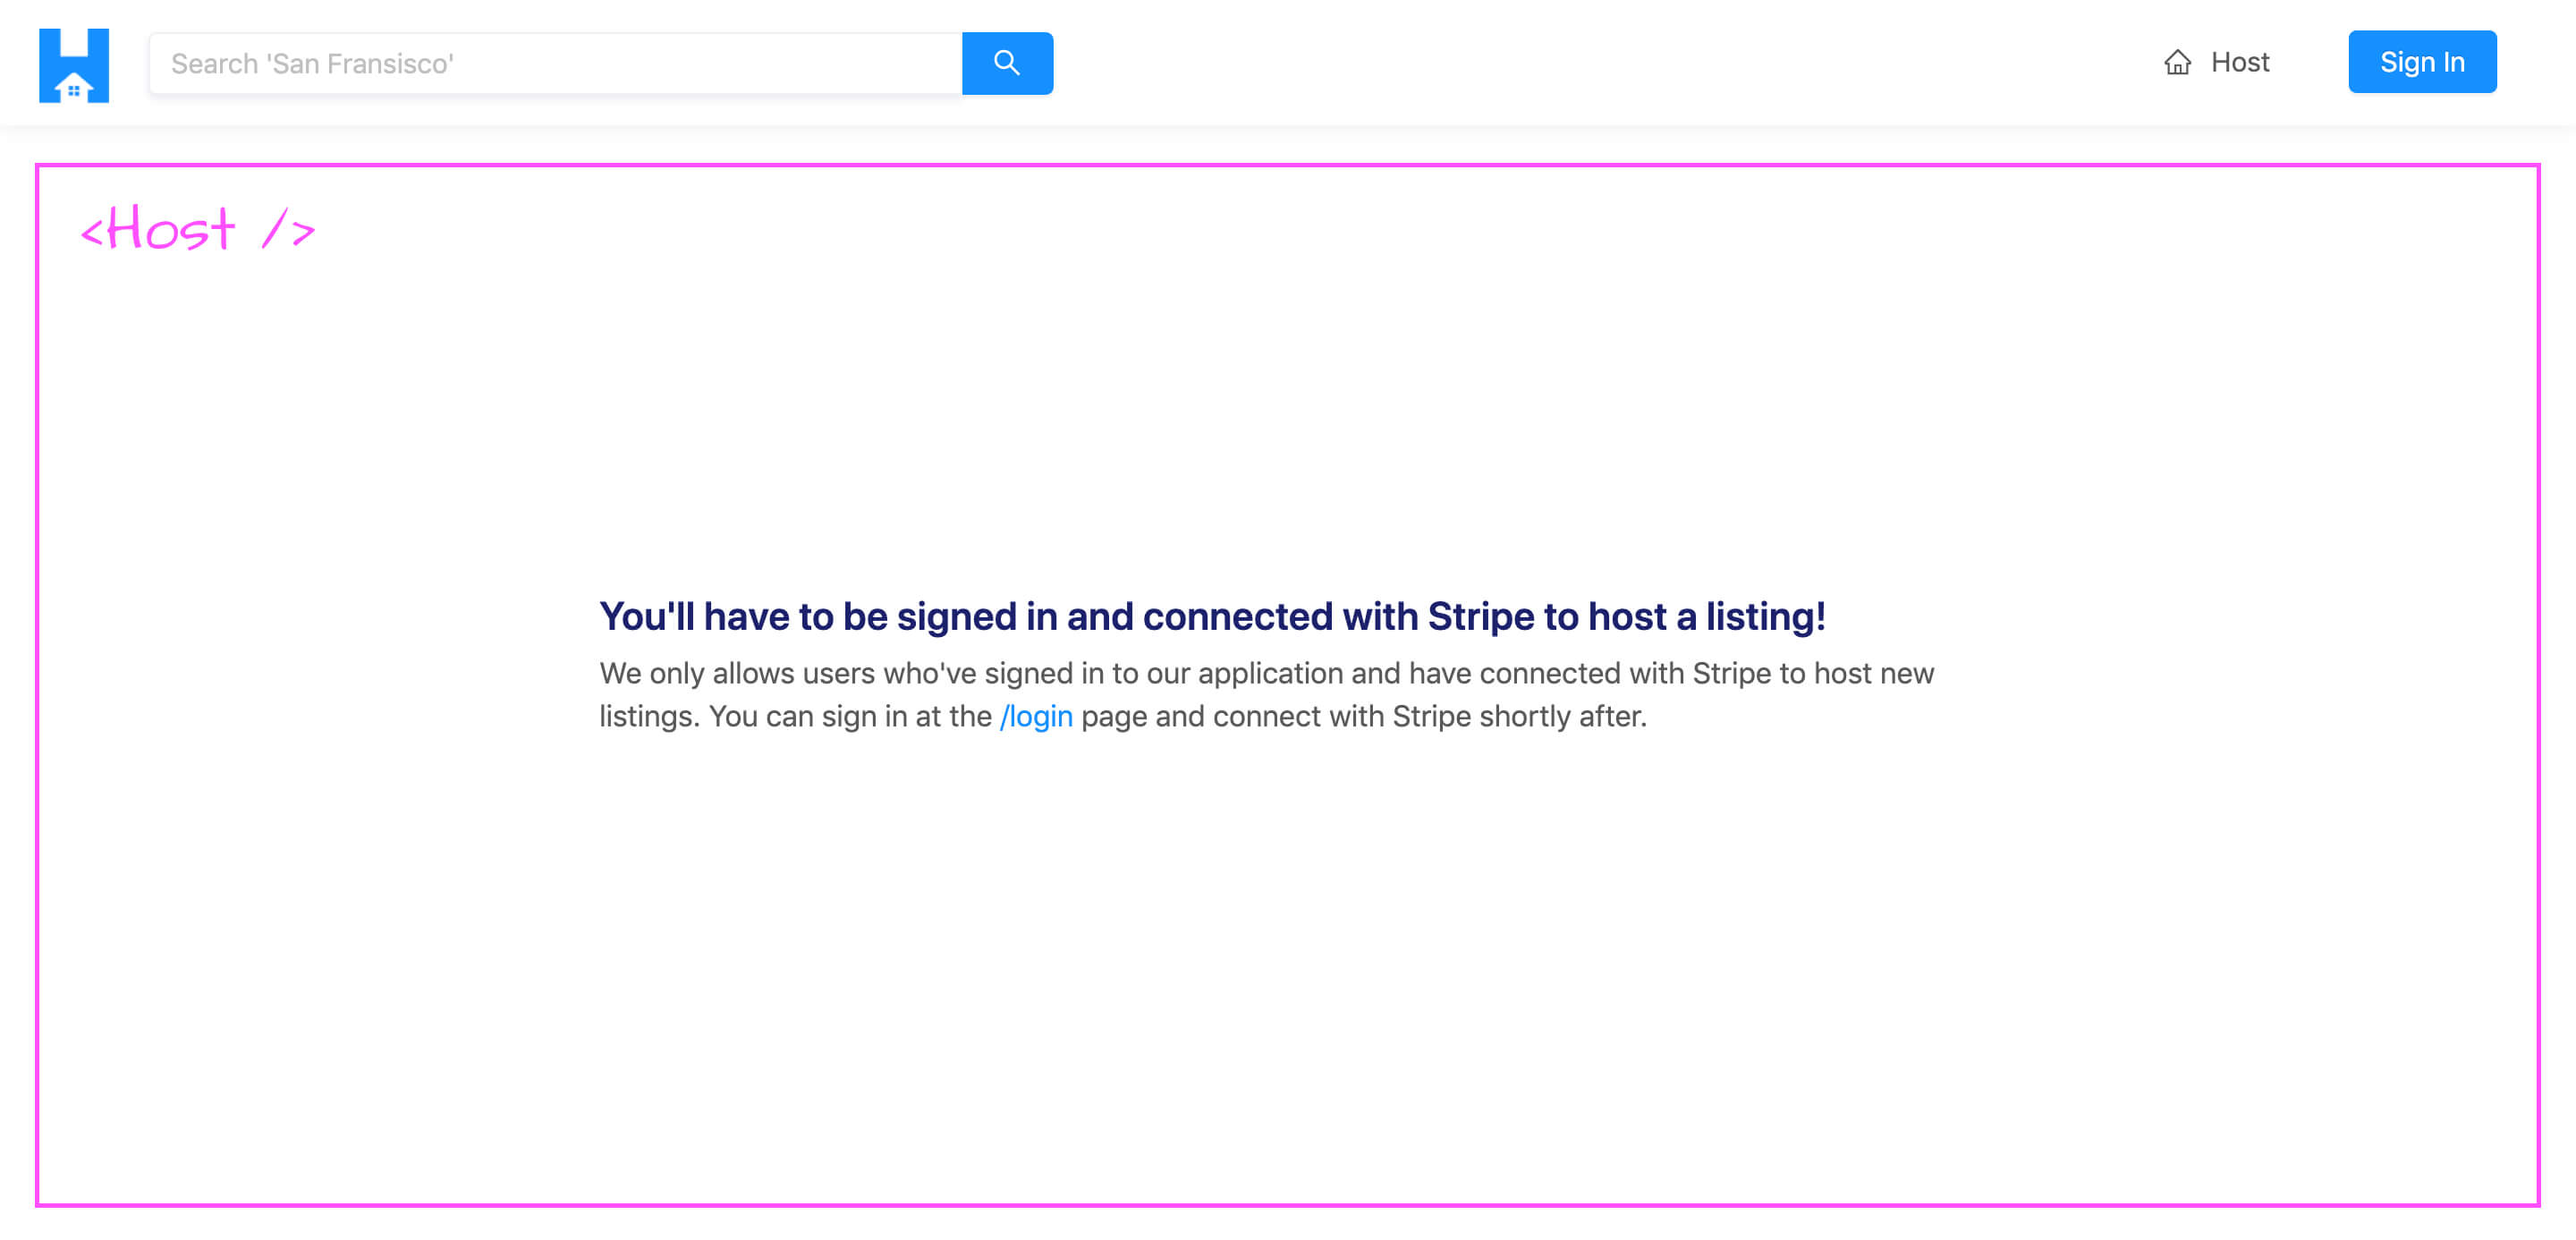Click the paragraph starting 'We only allows users'

(x=1266, y=694)
